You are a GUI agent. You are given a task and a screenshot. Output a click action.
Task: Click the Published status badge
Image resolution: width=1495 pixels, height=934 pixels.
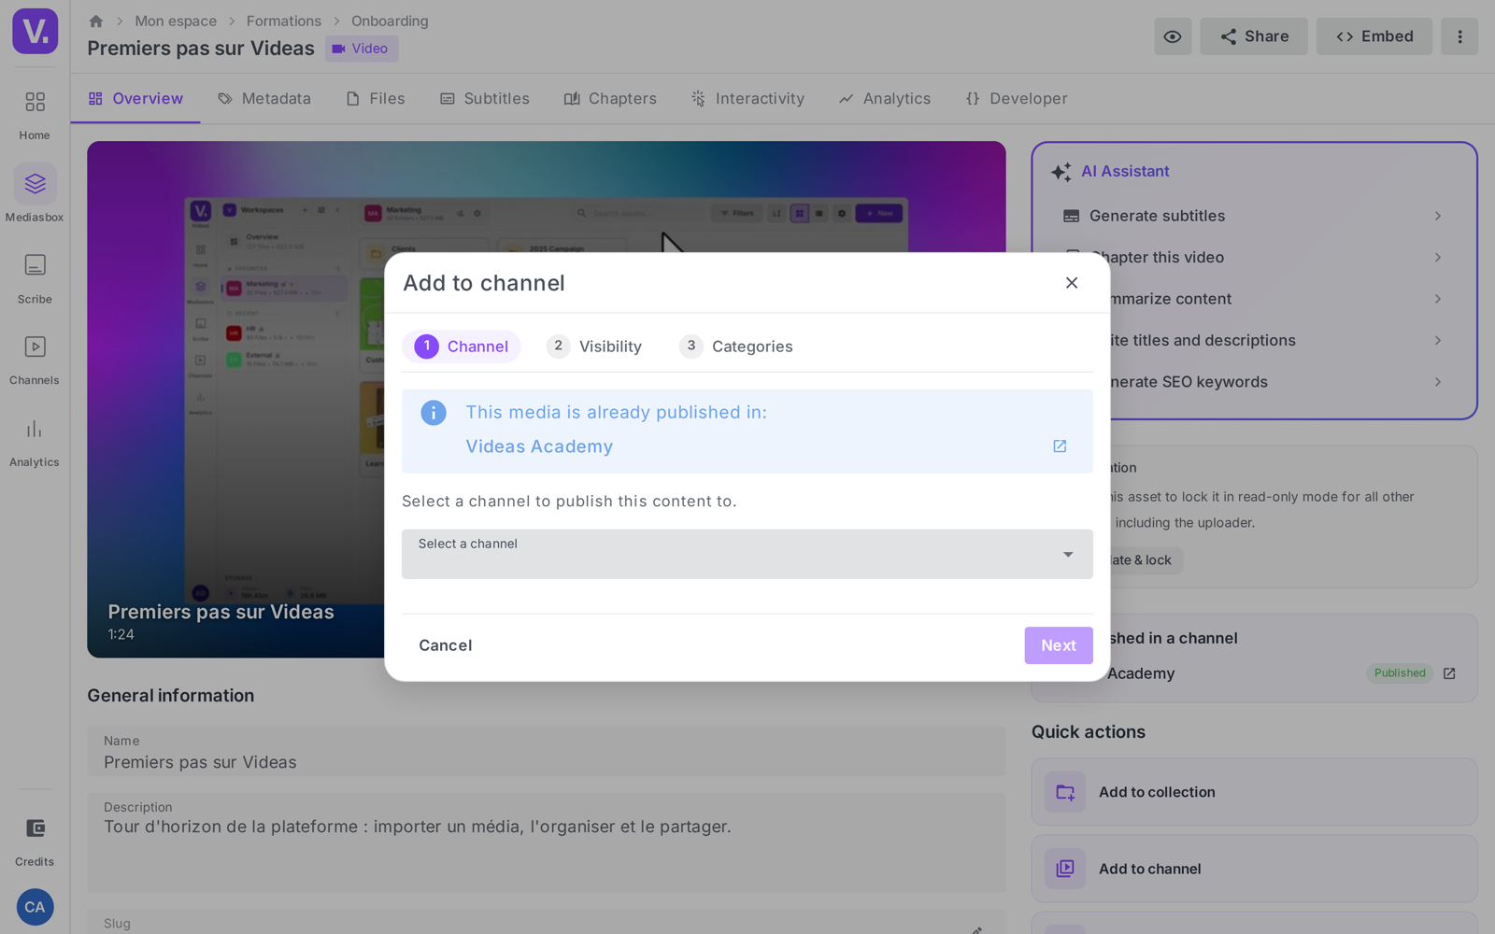[1400, 673]
